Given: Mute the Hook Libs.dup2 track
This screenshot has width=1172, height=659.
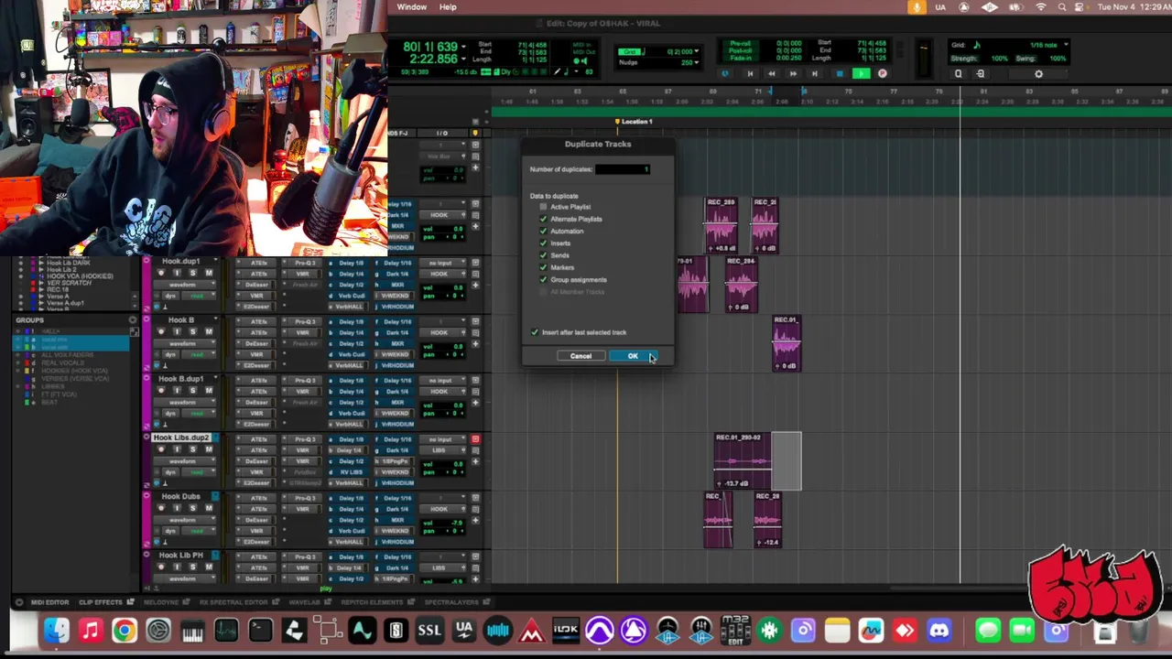Looking at the screenshot, I should pyautogui.click(x=209, y=449).
